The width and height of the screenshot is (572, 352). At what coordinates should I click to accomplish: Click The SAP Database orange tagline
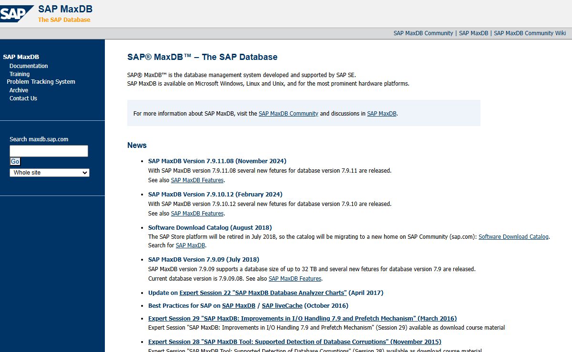click(64, 20)
